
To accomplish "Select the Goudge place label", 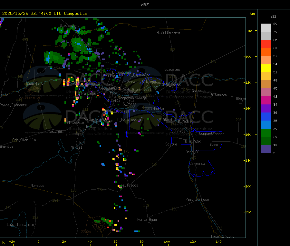I will (141, 98).
